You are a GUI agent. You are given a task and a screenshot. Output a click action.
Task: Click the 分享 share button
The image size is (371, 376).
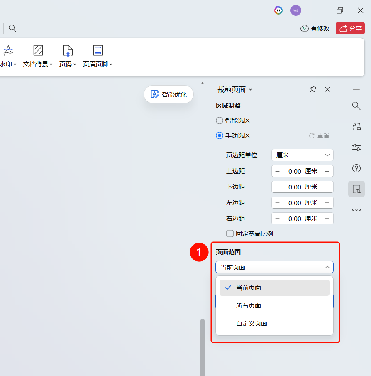click(350, 28)
